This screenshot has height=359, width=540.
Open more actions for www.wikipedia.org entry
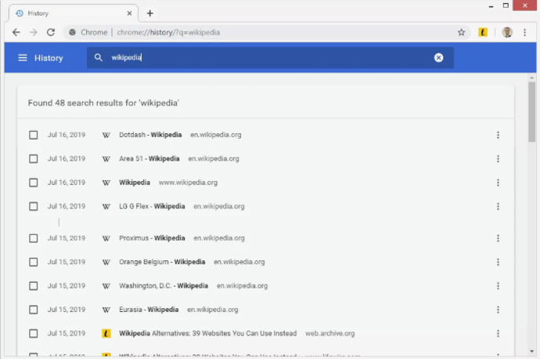[x=498, y=183]
